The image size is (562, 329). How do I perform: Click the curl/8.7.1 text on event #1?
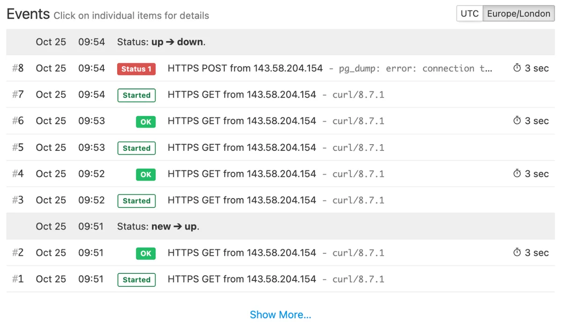[x=358, y=279]
